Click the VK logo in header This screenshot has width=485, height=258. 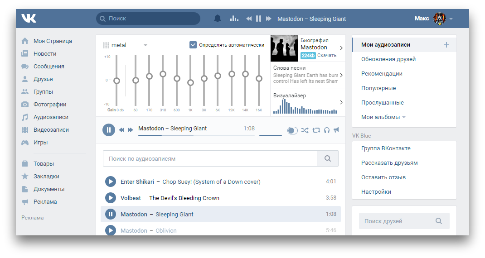point(29,18)
